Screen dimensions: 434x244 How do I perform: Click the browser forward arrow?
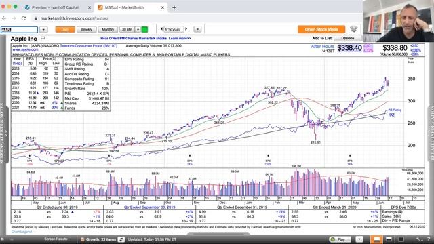click(x=14, y=18)
